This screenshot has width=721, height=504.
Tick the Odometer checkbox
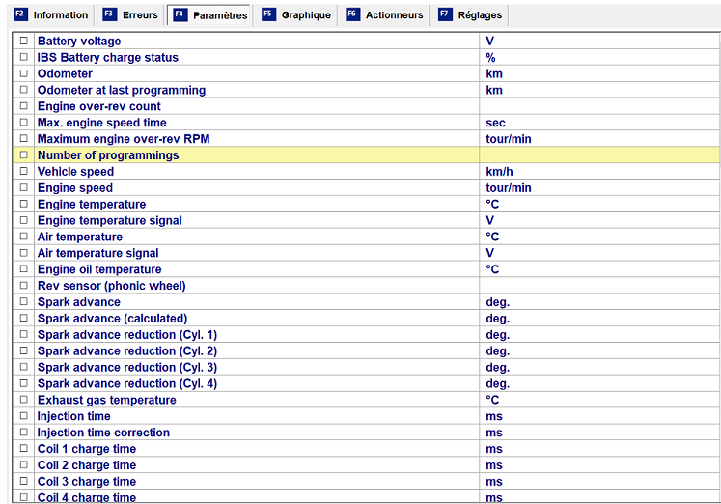(x=24, y=74)
